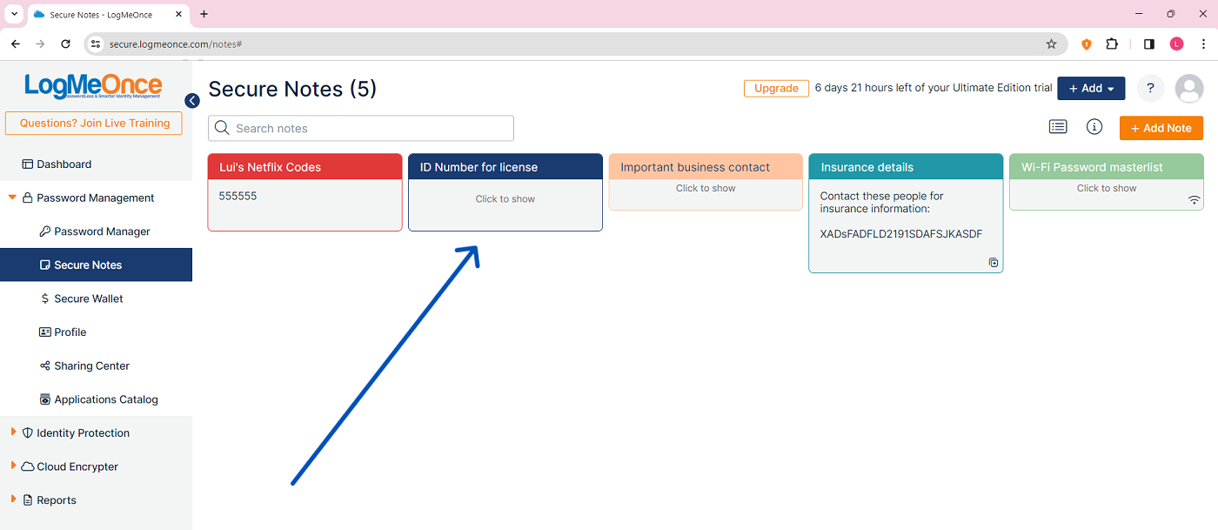The height and width of the screenshot is (530, 1218).
Task: Open the info circle icon
Action: coord(1094,127)
